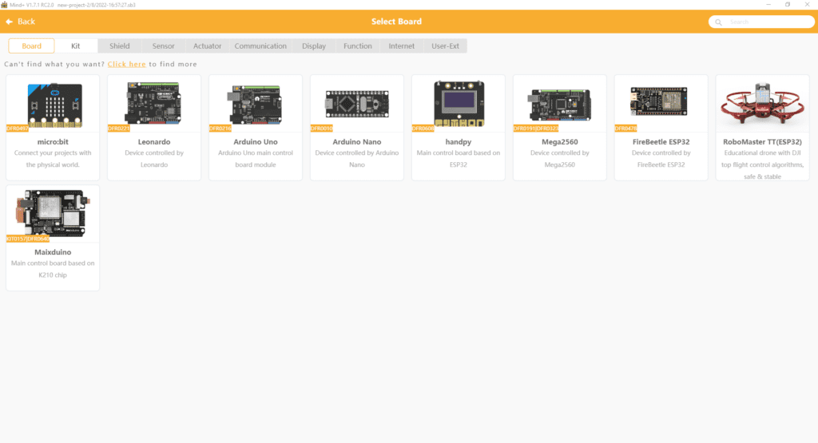Click the 'handpy' title text
This screenshot has height=443, width=818.
click(x=458, y=142)
